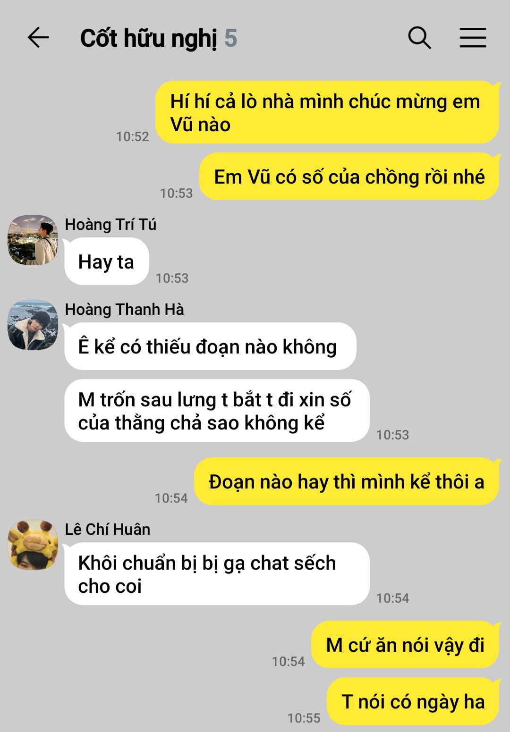This screenshot has height=732, width=510.
Task: View Lê Chí Huân's giraffe-hat avatar
Action: [x=33, y=545]
